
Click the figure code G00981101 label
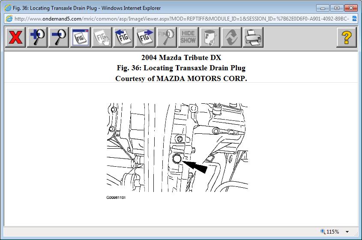[x=116, y=198]
